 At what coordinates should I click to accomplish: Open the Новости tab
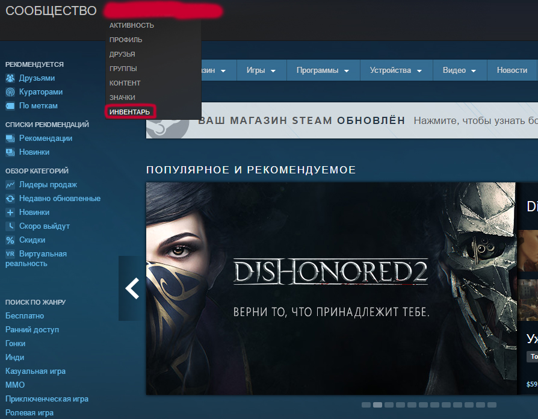(512, 70)
